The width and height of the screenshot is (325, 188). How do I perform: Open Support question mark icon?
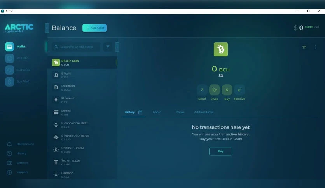point(10,172)
